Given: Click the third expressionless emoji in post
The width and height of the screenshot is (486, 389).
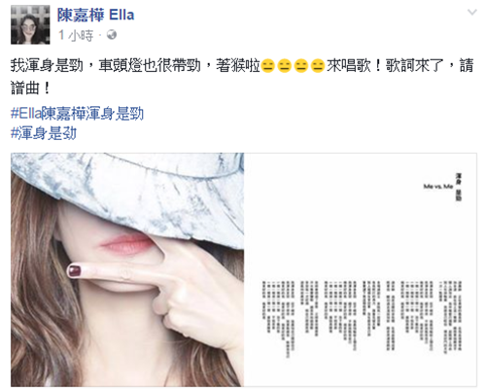Looking at the screenshot, I should click(x=301, y=66).
